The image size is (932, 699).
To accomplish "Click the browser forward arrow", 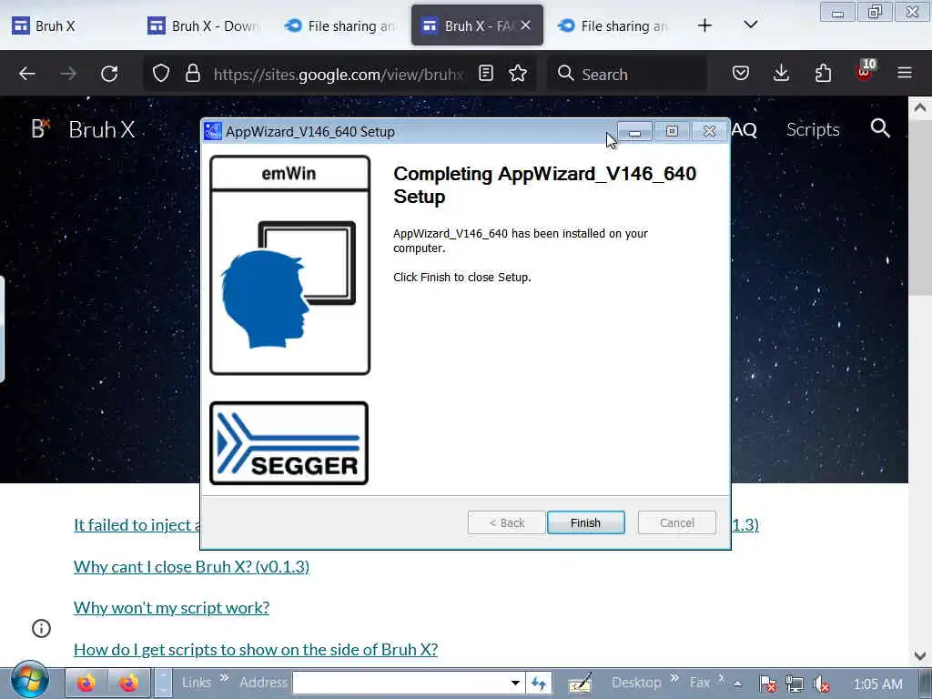I will point(68,74).
